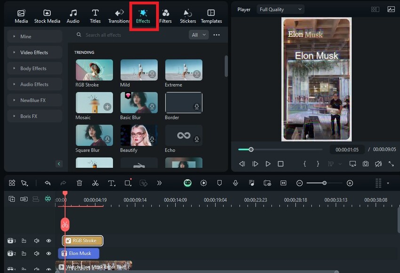
Task: Expand the NewBlue FX category
Action: (x=35, y=101)
